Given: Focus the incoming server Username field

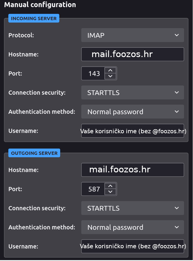Looking at the screenshot, I should [133, 131].
